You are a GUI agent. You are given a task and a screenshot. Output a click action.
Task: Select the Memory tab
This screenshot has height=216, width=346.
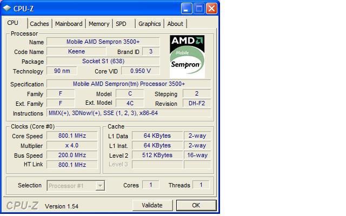pyautogui.click(x=99, y=24)
